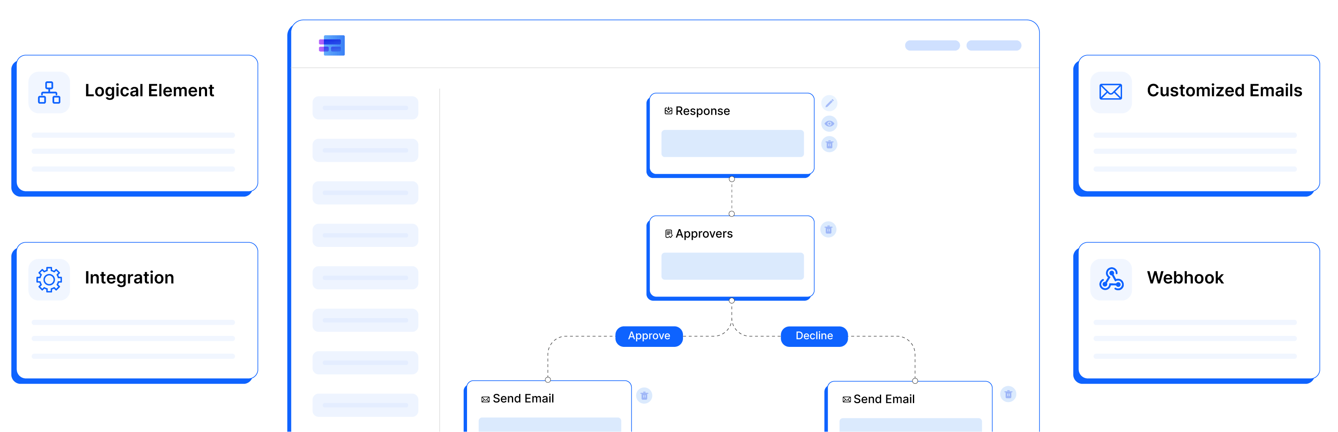
Task: Edit the Response node with pencil icon
Action: coord(829,103)
